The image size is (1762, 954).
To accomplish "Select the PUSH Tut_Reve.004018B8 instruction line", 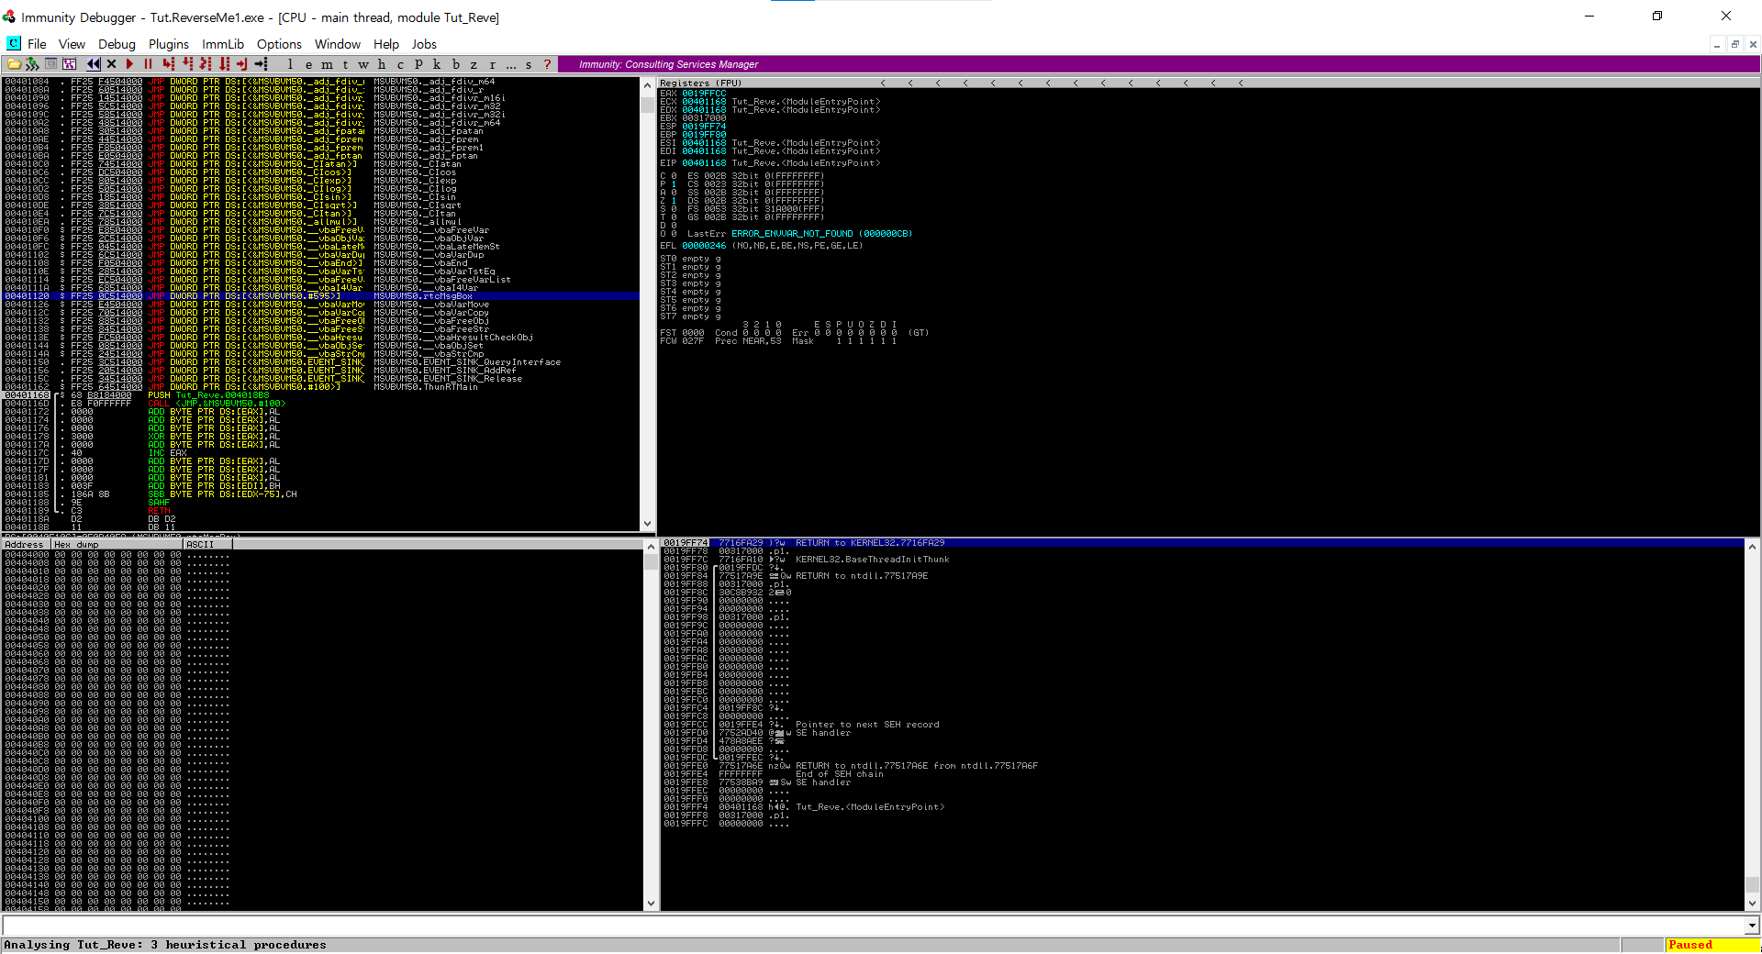I will click(x=321, y=395).
